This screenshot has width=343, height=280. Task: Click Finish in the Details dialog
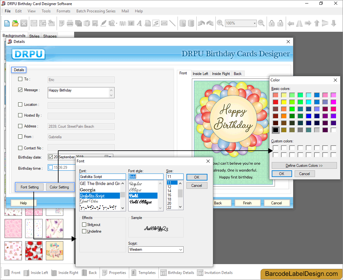247,203
